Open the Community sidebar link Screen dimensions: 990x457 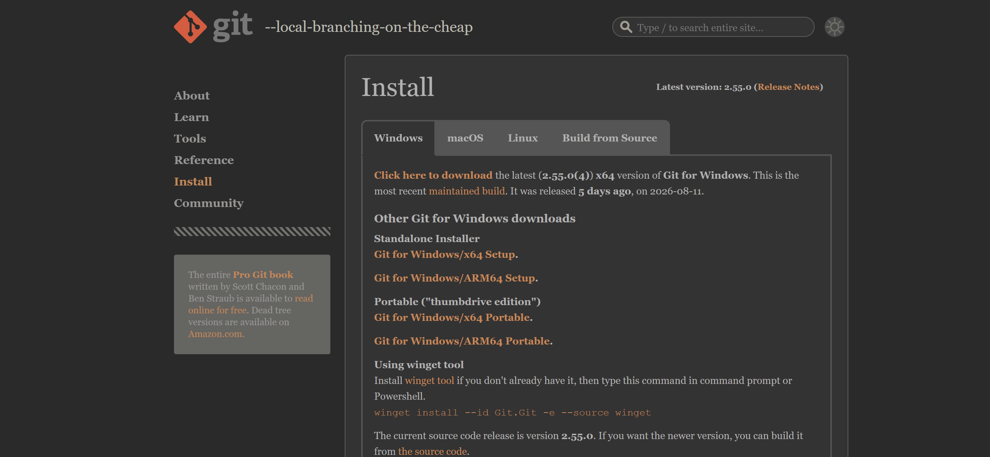pyautogui.click(x=209, y=203)
